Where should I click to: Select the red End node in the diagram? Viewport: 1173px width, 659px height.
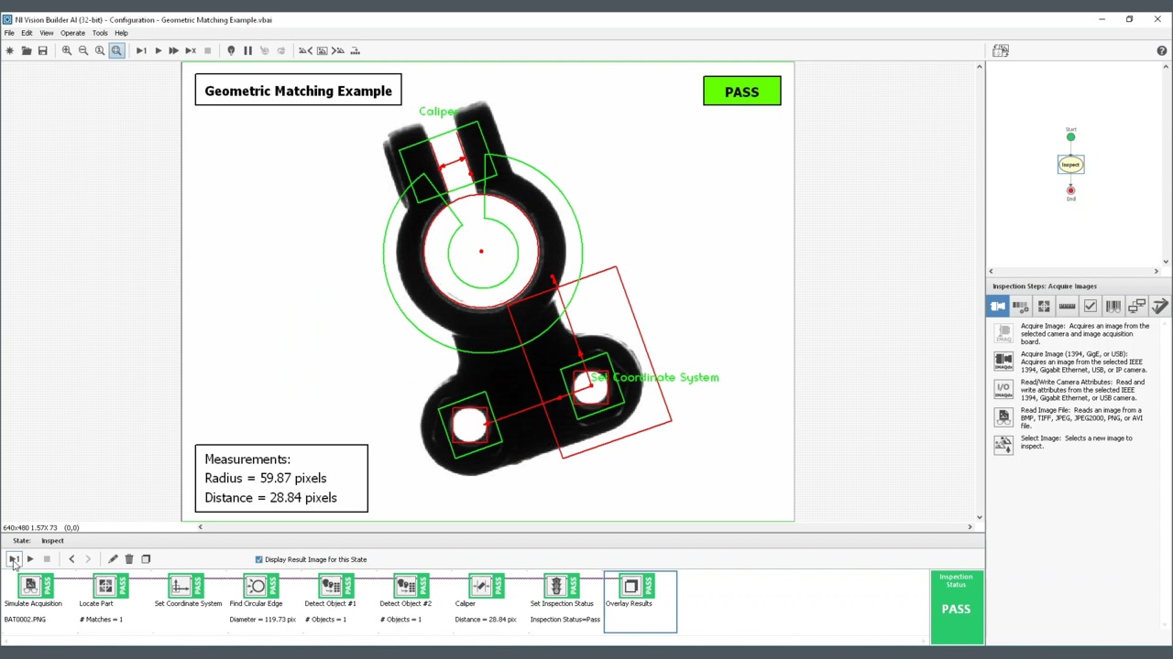click(1070, 190)
